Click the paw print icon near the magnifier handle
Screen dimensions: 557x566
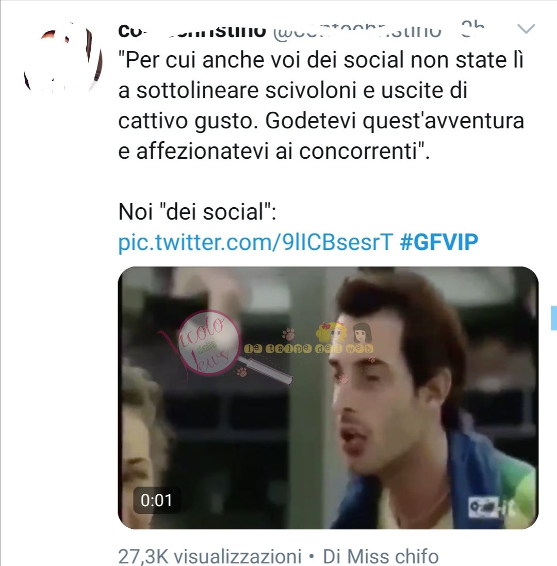tap(242, 372)
